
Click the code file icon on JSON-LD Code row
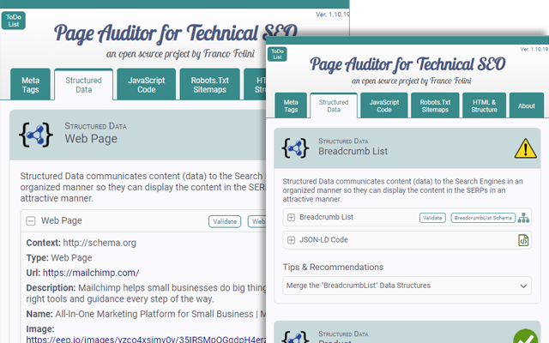click(x=523, y=240)
